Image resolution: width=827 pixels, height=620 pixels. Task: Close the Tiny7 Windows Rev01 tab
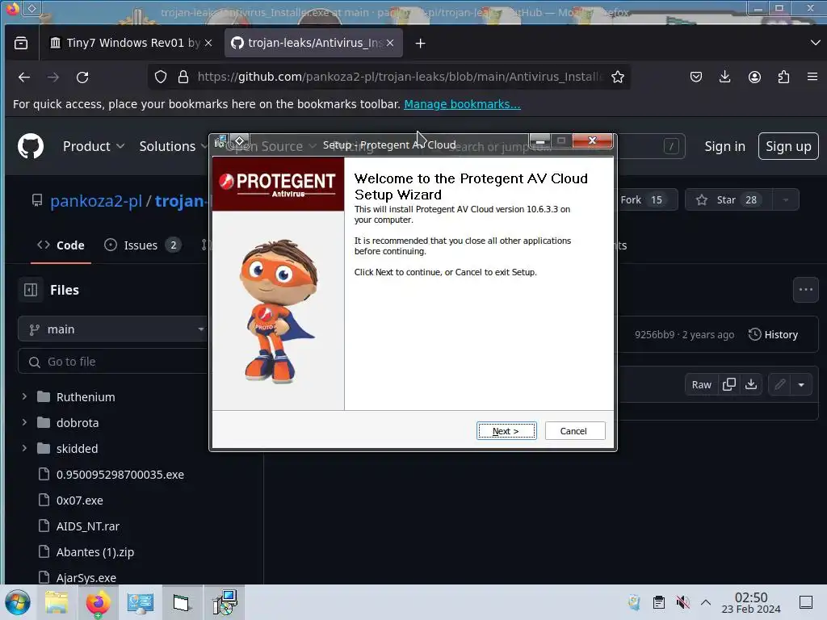click(208, 43)
